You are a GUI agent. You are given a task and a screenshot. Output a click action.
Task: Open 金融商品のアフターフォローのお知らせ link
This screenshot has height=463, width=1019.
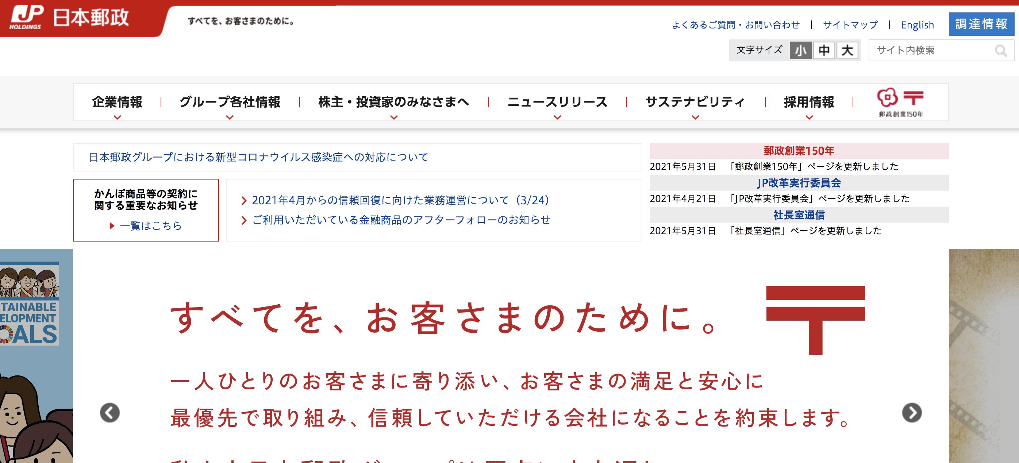coord(401,220)
